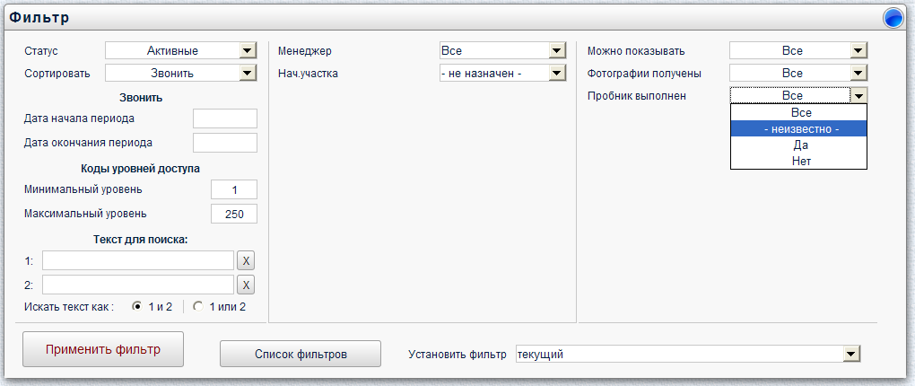Open Список фильтров button
The height and width of the screenshot is (386, 915).
tap(301, 354)
